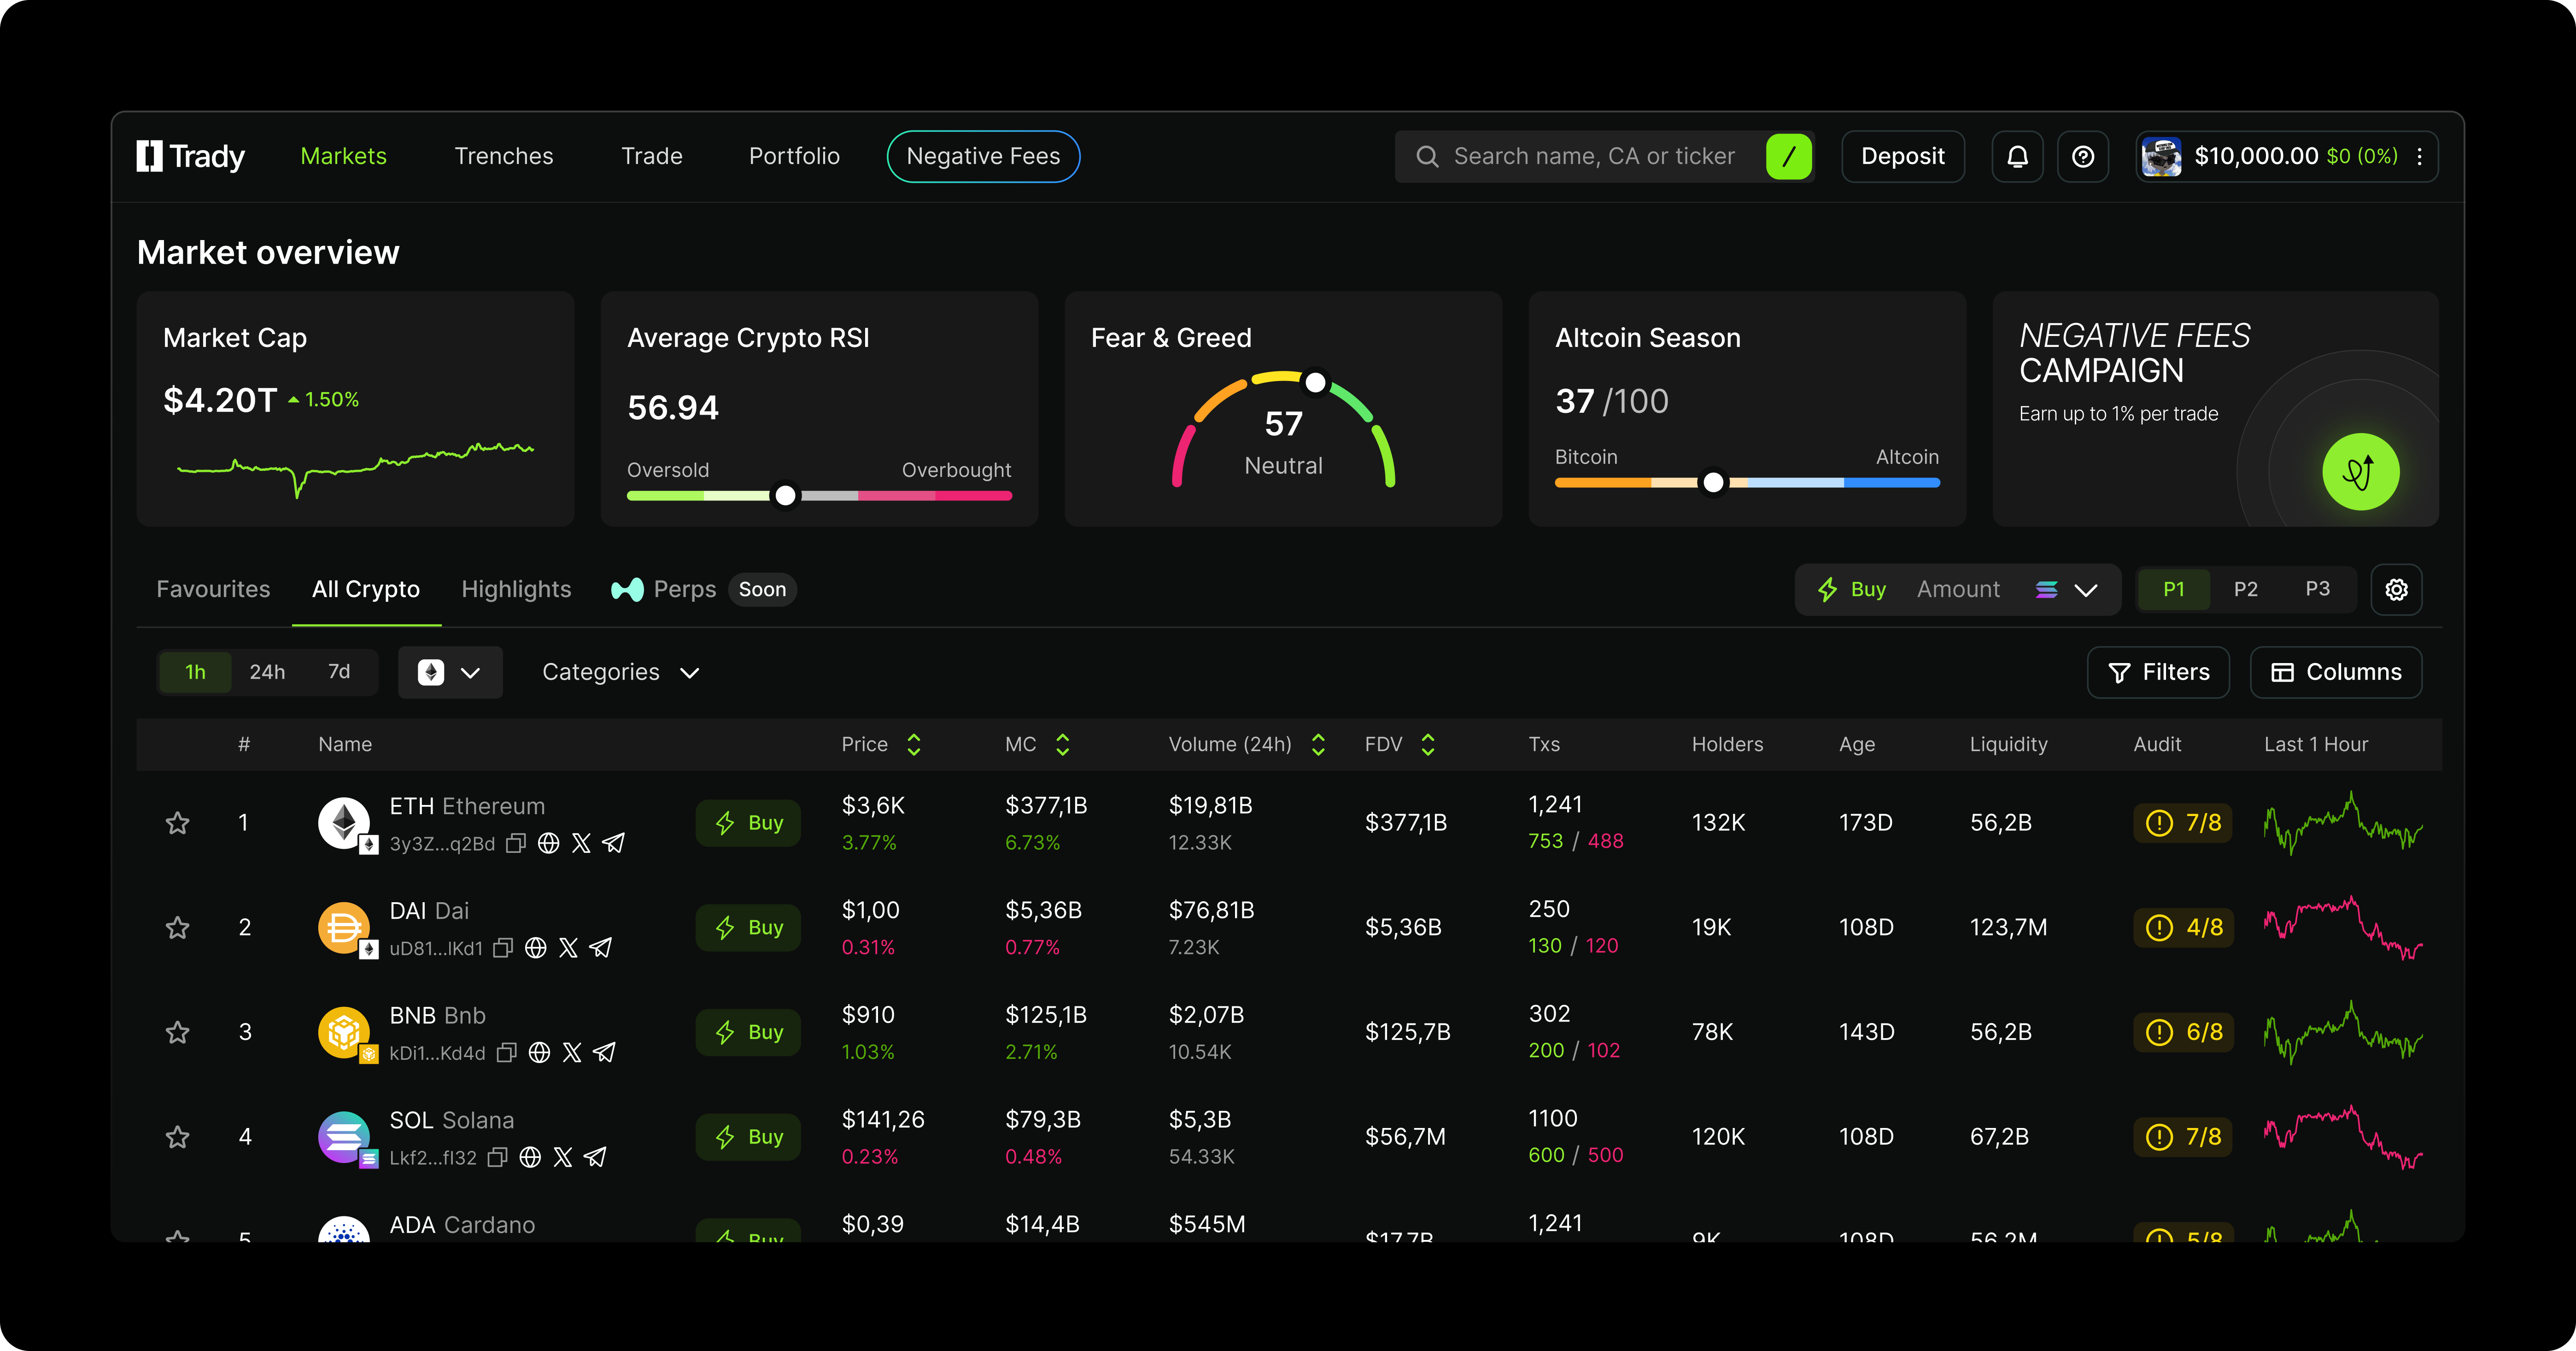The image size is (2576, 1351).
Task: Click the Deposit button
Action: 1902,156
